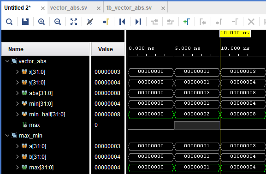266x174 pixels.
Task: Zoom in on the waveform
Action: tap(41, 22)
